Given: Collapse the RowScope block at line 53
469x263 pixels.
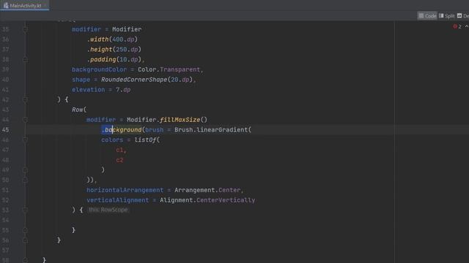Looking at the screenshot, I should (25, 210).
